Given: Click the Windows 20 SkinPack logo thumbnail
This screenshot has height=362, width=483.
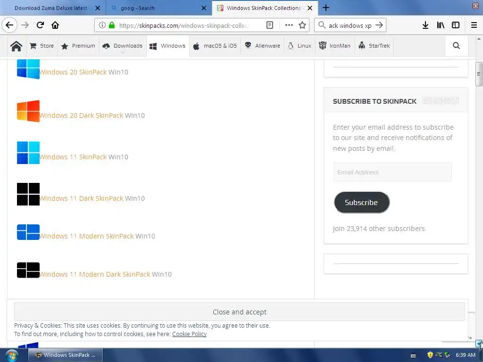Looking at the screenshot, I should (28, 69).
